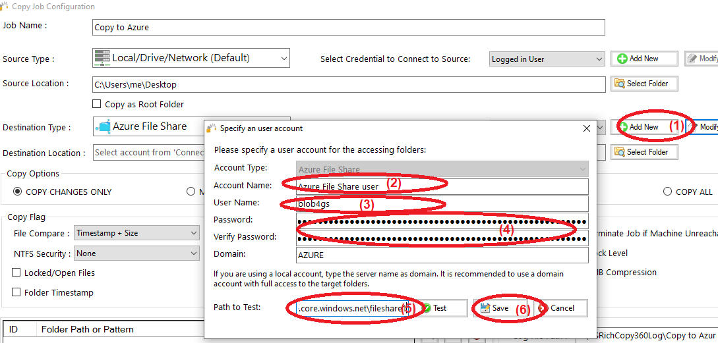Click Add New next to source credential
The width and height of the screenshot is (718, 343).
[643, 59]
